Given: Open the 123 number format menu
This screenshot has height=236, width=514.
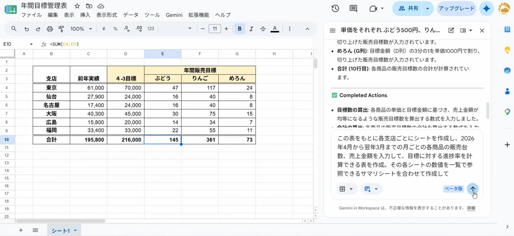Looking at the screenshot, I should [x=150, y=29].
